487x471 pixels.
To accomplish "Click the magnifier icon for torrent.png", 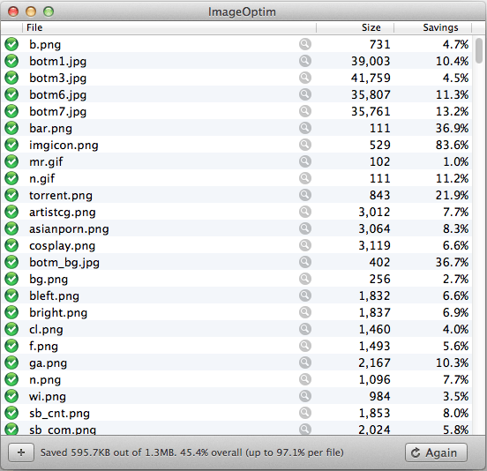I will click(305, 195).
